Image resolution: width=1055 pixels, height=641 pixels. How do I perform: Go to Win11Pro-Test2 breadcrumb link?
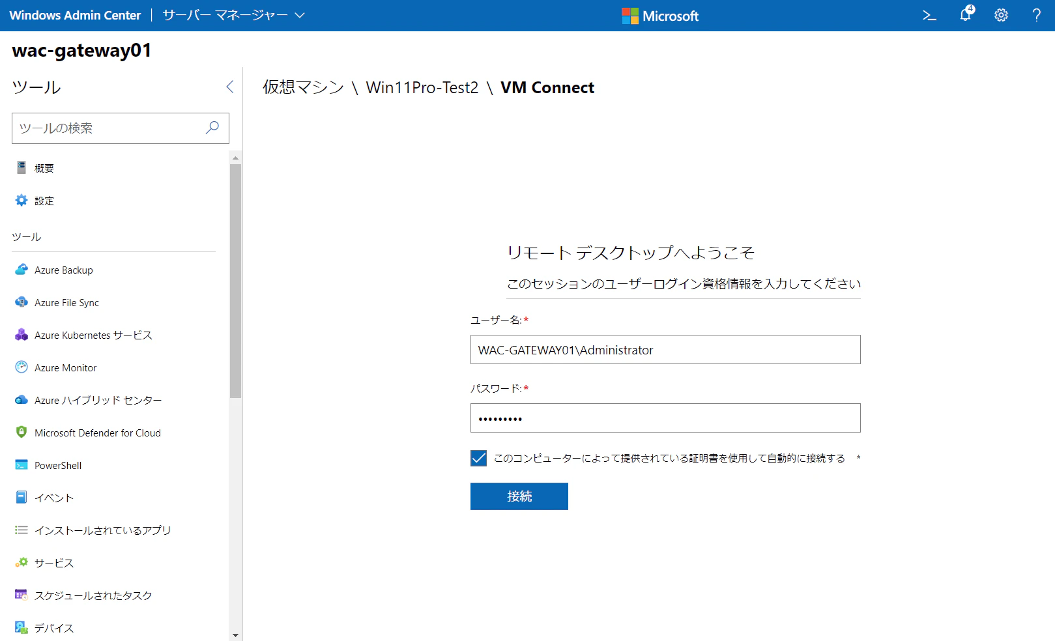(x=422, y=87)
